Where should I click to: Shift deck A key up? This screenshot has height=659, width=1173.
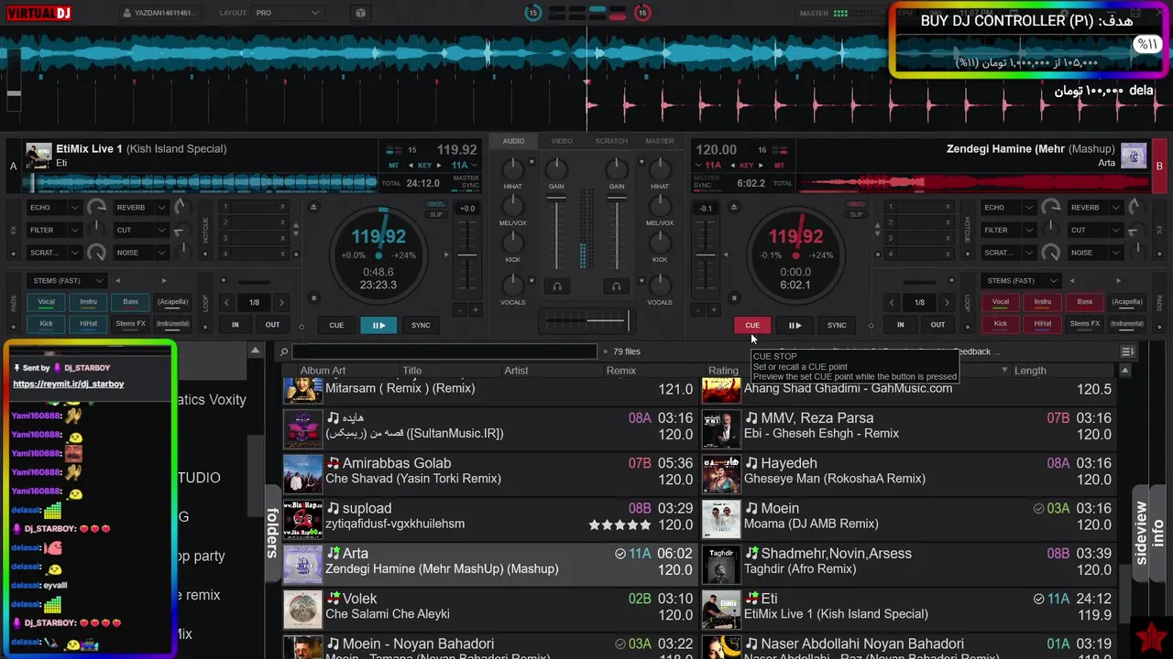pos(438,166)
